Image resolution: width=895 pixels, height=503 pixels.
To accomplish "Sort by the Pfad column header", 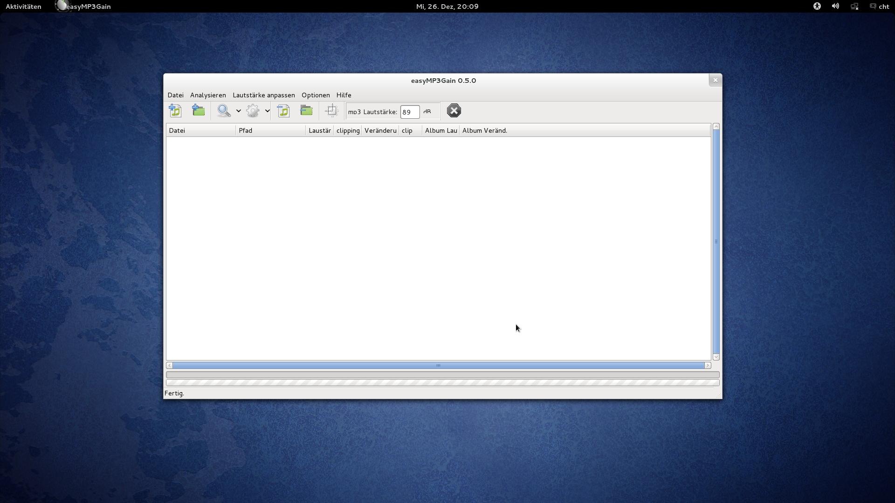I will (271, 130).
